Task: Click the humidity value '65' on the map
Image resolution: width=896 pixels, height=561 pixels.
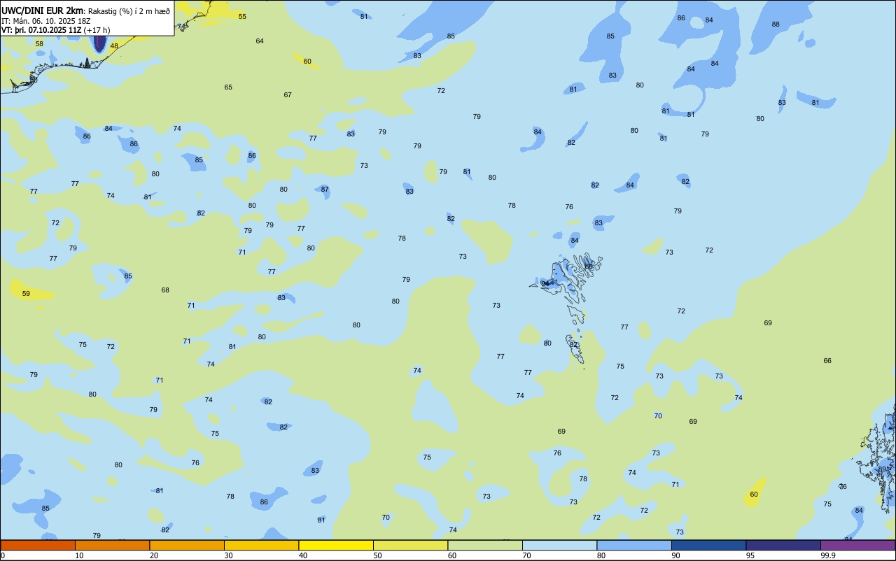Action: 228,87
